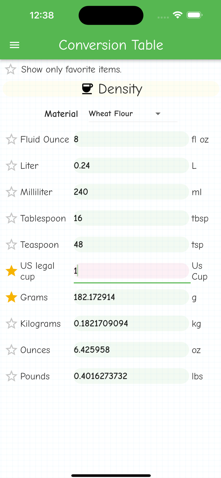Favorite the Tablespoon row star
The image size is (221, 478).
point(11,218)
